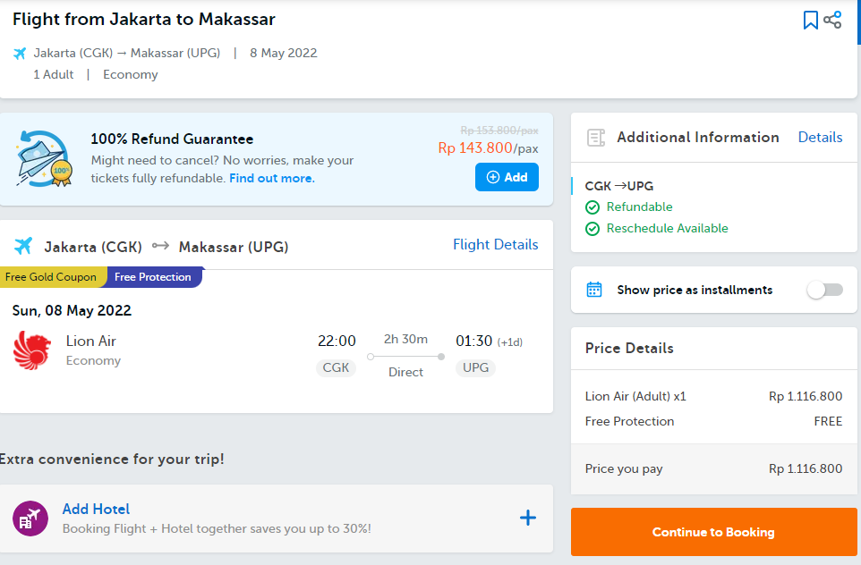Viewport: 861px width, 565px height.
Task: Click the Additional Information document icon
Action: [596, 138]
